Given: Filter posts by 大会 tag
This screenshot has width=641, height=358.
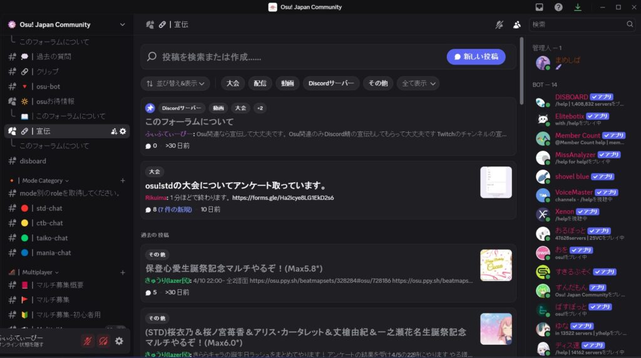Looking at the screenshot, I should (233, 83).
